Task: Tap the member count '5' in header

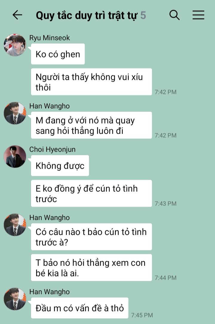Action: click(x=143, y=15)
